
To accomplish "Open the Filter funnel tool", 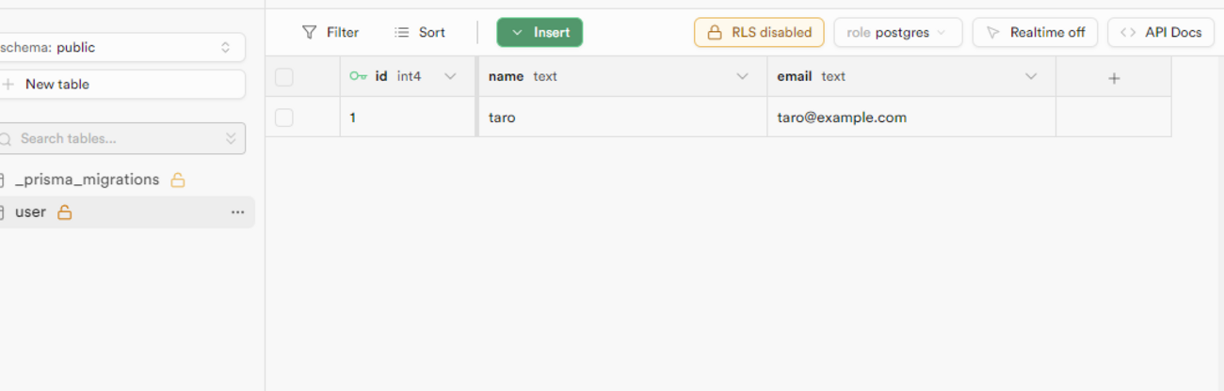I will point(330,33).
